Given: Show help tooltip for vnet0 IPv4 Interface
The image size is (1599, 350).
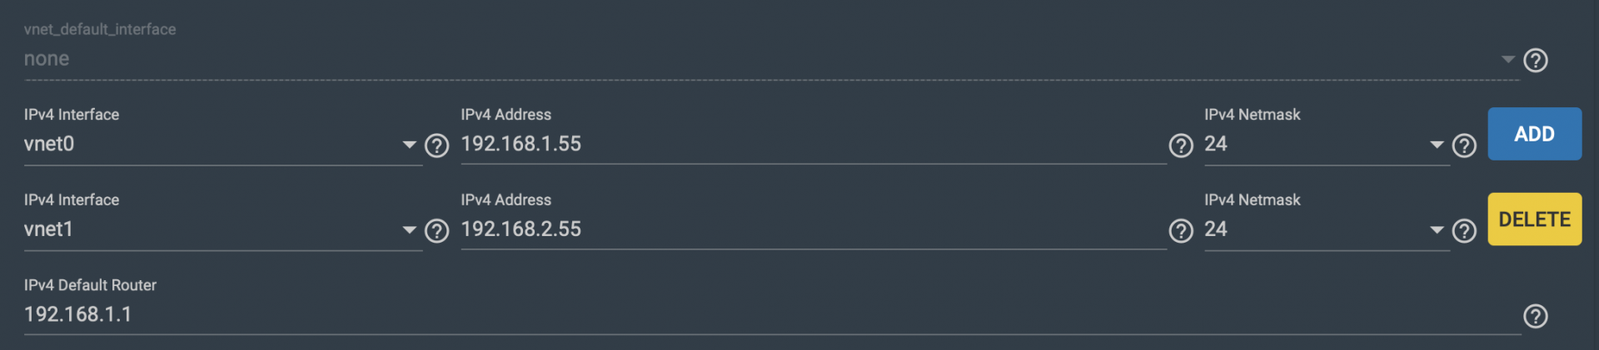Looking at the screenshot, I should (x=436, y=145).
